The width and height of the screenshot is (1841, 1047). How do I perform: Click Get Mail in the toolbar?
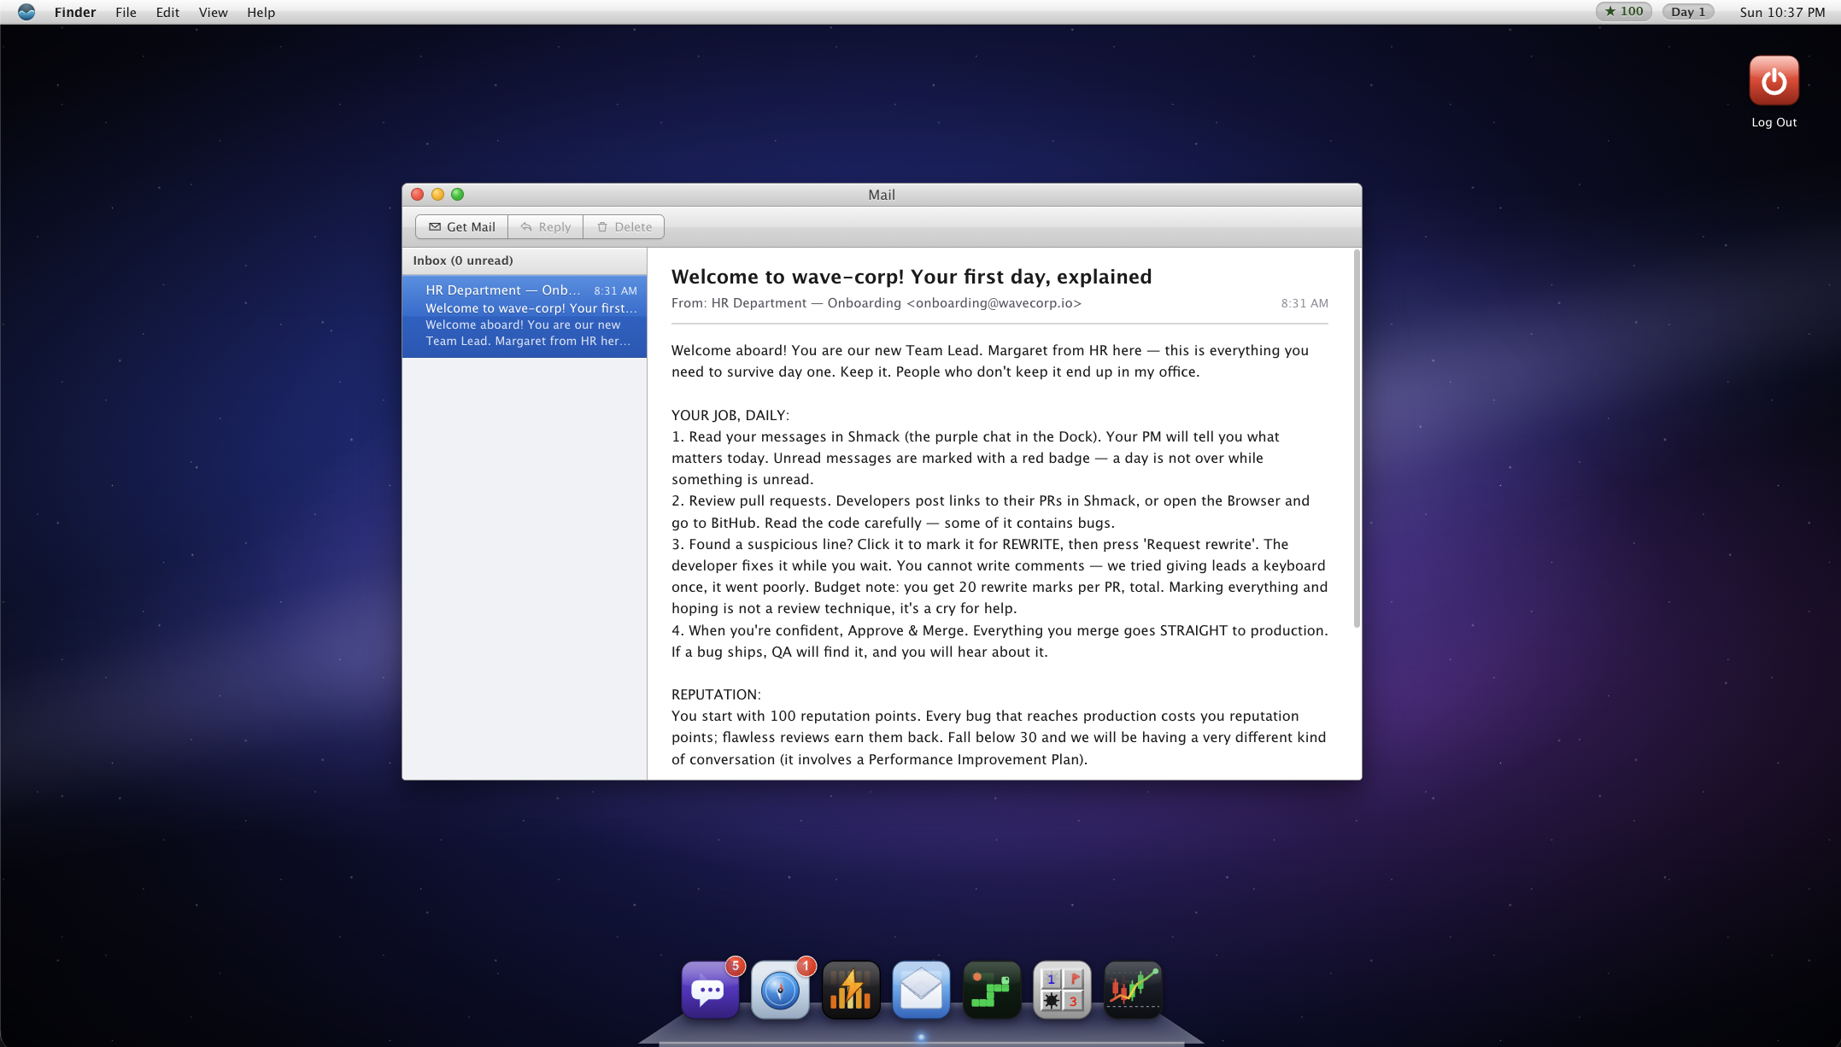(x=461, y=226)
